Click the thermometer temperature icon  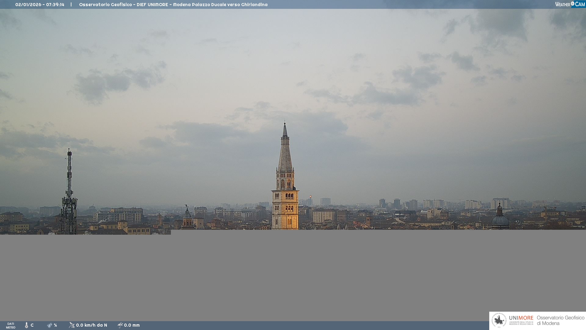(x=27, y=325)
